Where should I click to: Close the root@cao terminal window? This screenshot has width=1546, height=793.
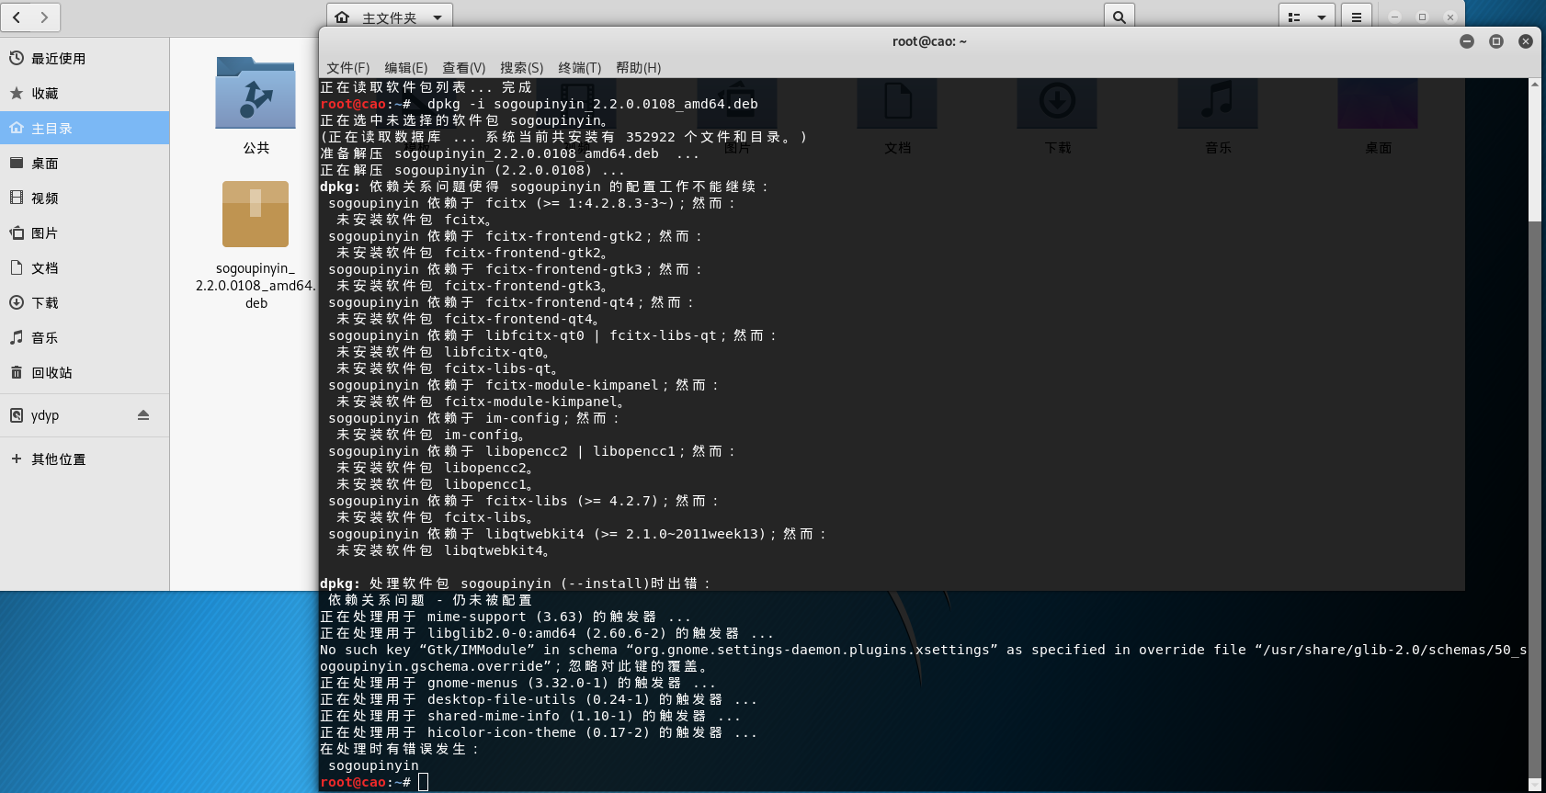(x=1526, y=41)
